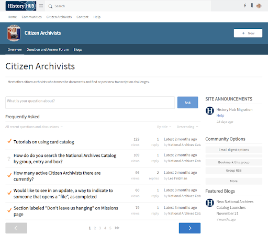Viewport: 268px width, 236px height.
Task: Switch to the Blogs tab
Action: 77,50
